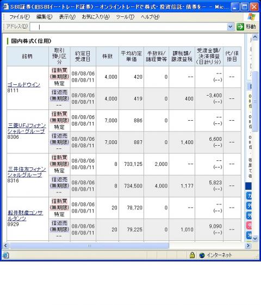This screenshot has width=261, height=305.
Task: Click the 銘柄 column header
Action: (27, 57)
